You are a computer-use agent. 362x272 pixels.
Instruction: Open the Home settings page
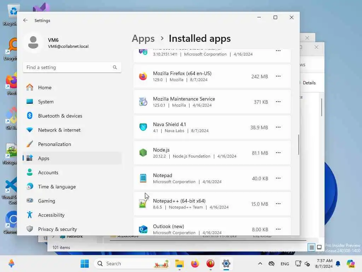click(x=72, y=87)
